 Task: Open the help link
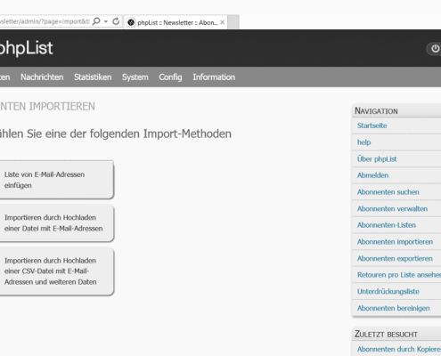coord(363,142)
